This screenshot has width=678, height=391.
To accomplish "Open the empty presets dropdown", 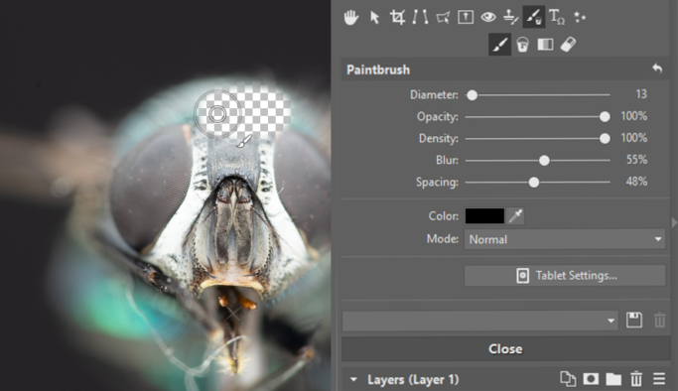I will (x=479, y=321).
